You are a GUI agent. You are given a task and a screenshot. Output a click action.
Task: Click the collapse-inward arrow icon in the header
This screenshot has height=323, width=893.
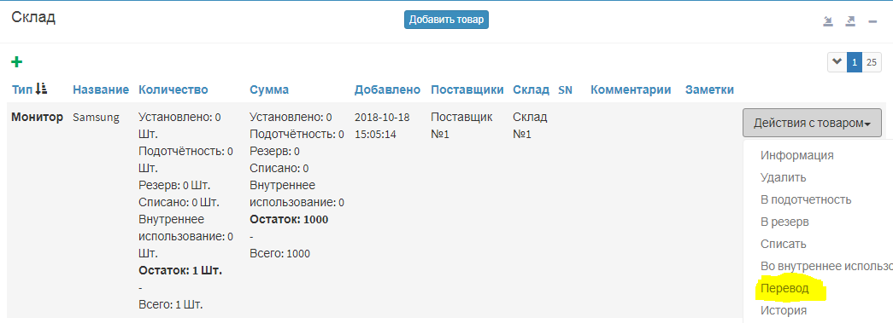pos(828,21)
